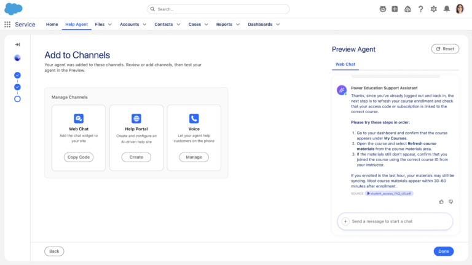Click the Manage Channels label
Image resolution: width=472 pixels, height=265 pixels.
(x=69, y=97)
